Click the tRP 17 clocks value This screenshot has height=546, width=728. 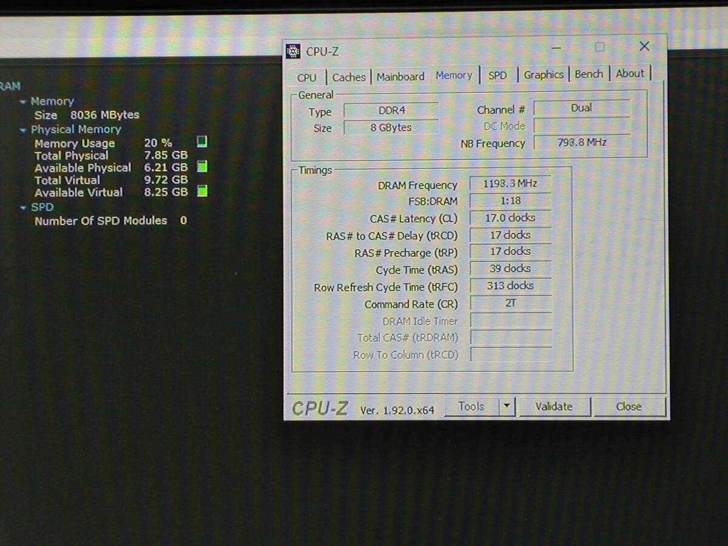pyautogui.click(x=510, y=251)
